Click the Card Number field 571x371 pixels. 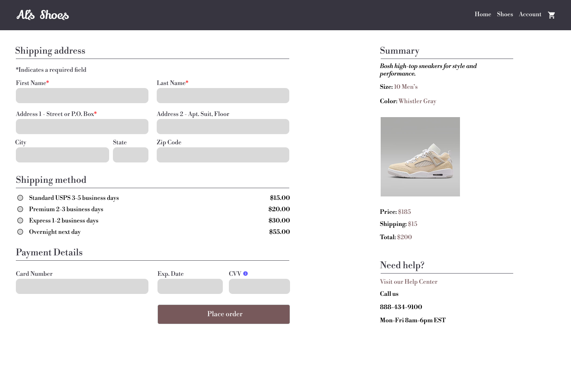tap(82, 286)
